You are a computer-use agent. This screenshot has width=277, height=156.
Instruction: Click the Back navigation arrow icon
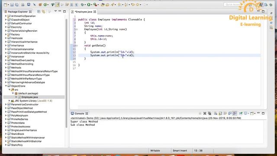coord(138,5)
